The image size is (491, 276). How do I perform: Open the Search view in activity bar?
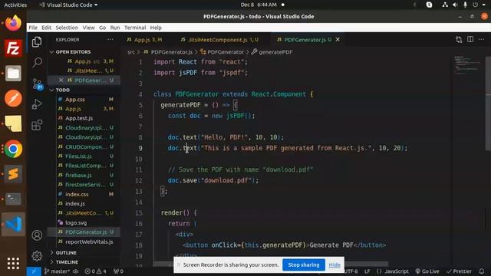pos(37,62)
